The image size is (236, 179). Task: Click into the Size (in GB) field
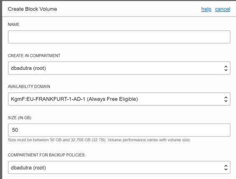(119, 130)
